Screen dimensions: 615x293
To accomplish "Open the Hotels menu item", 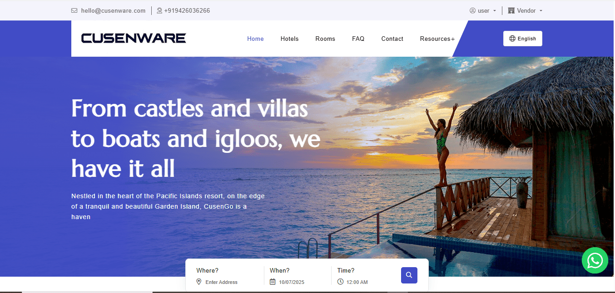I will [x=290, y=39].
